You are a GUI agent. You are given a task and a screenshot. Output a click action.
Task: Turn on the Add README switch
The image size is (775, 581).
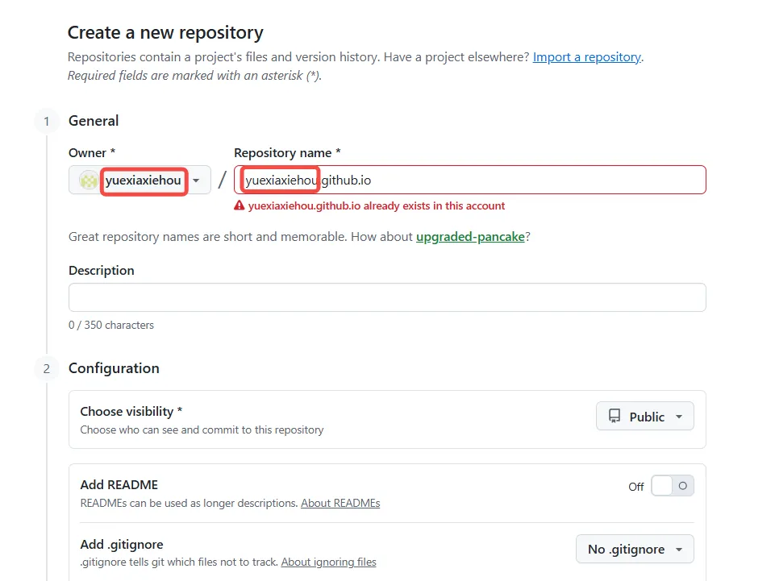tap(672, 486)
